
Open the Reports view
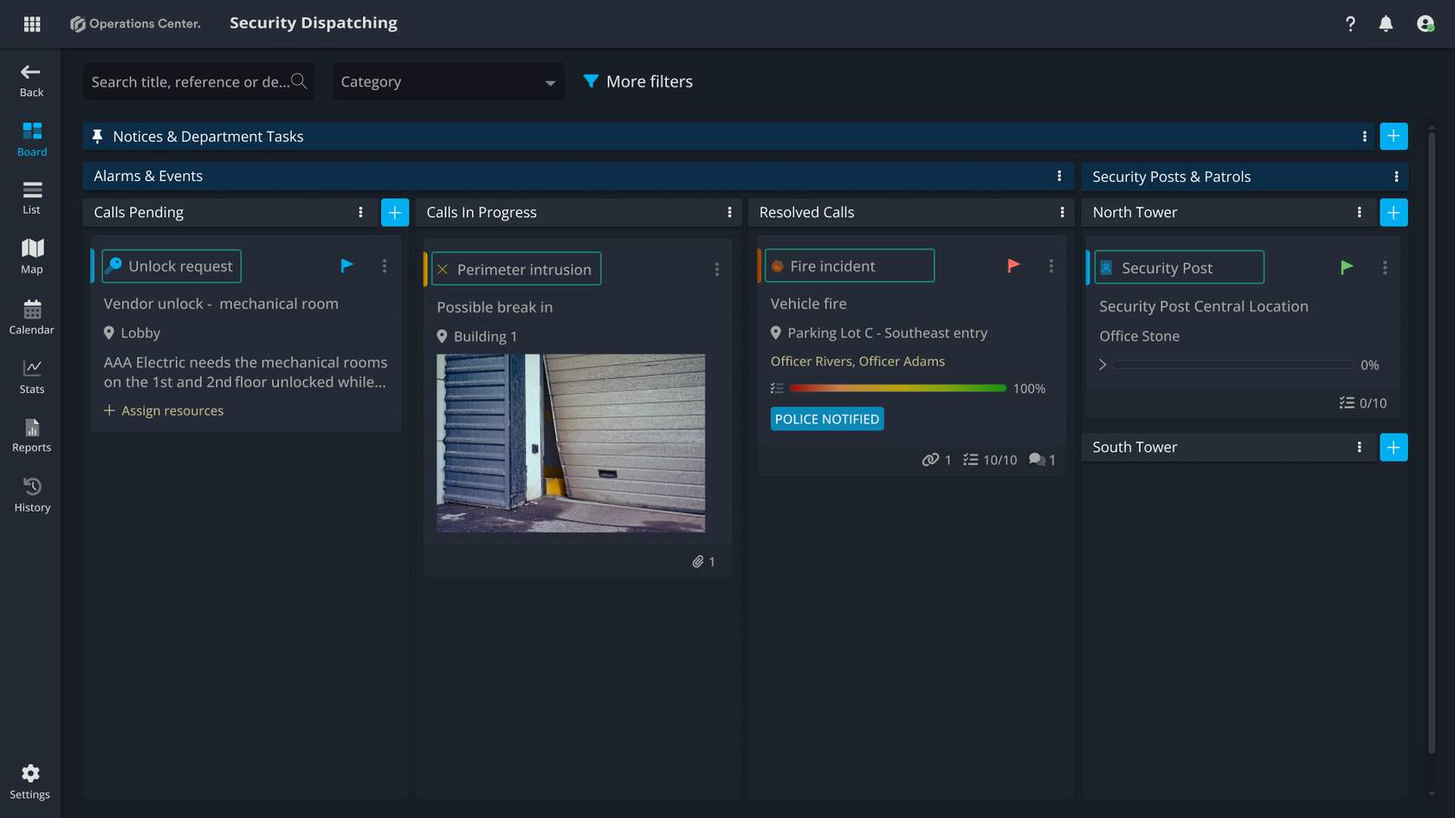32,435
